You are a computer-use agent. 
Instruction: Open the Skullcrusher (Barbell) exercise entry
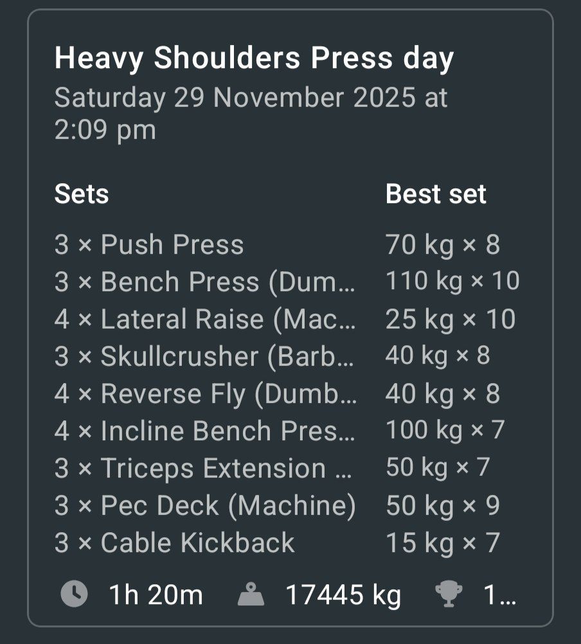click(x=204, y=357)
